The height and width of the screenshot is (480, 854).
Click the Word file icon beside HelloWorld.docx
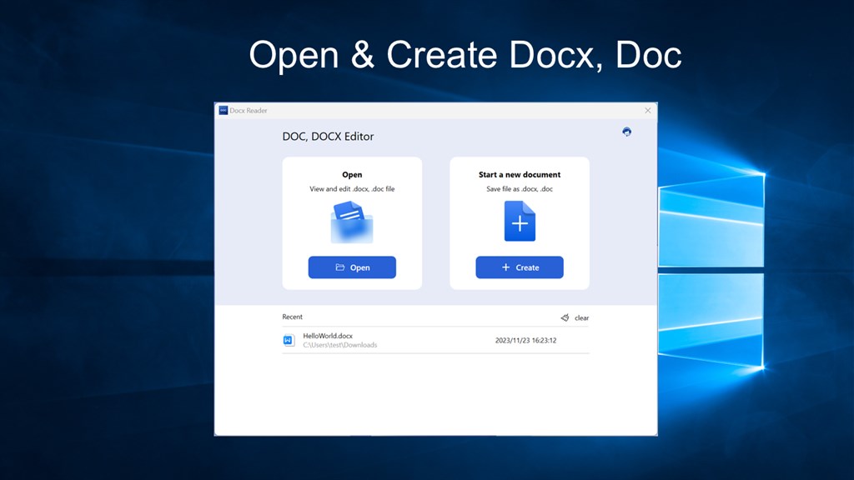click(289, 340)
